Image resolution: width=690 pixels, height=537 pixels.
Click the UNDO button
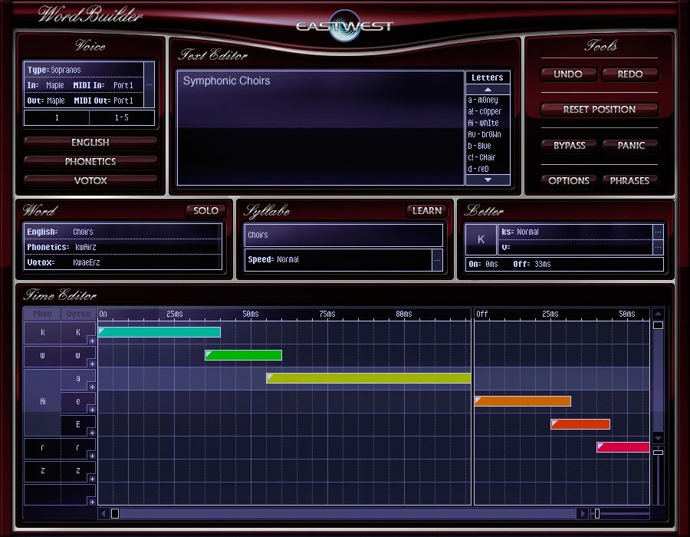click(568, 74)
